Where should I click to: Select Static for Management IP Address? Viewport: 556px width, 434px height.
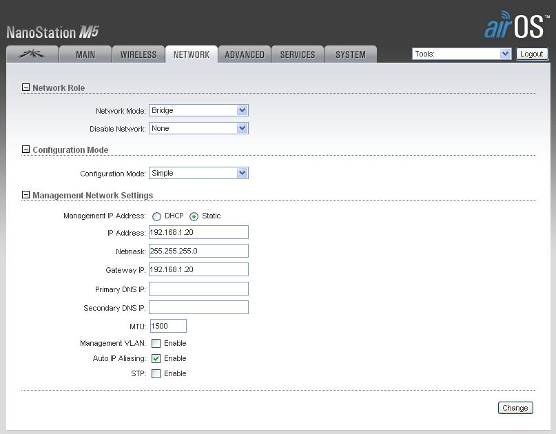(x=194, y=216)
